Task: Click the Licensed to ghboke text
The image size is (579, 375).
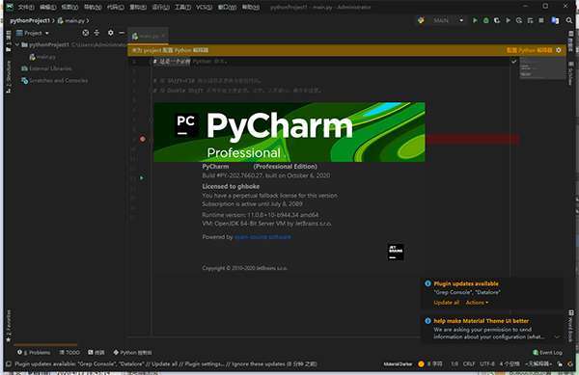Action: (x=231, y=186)
